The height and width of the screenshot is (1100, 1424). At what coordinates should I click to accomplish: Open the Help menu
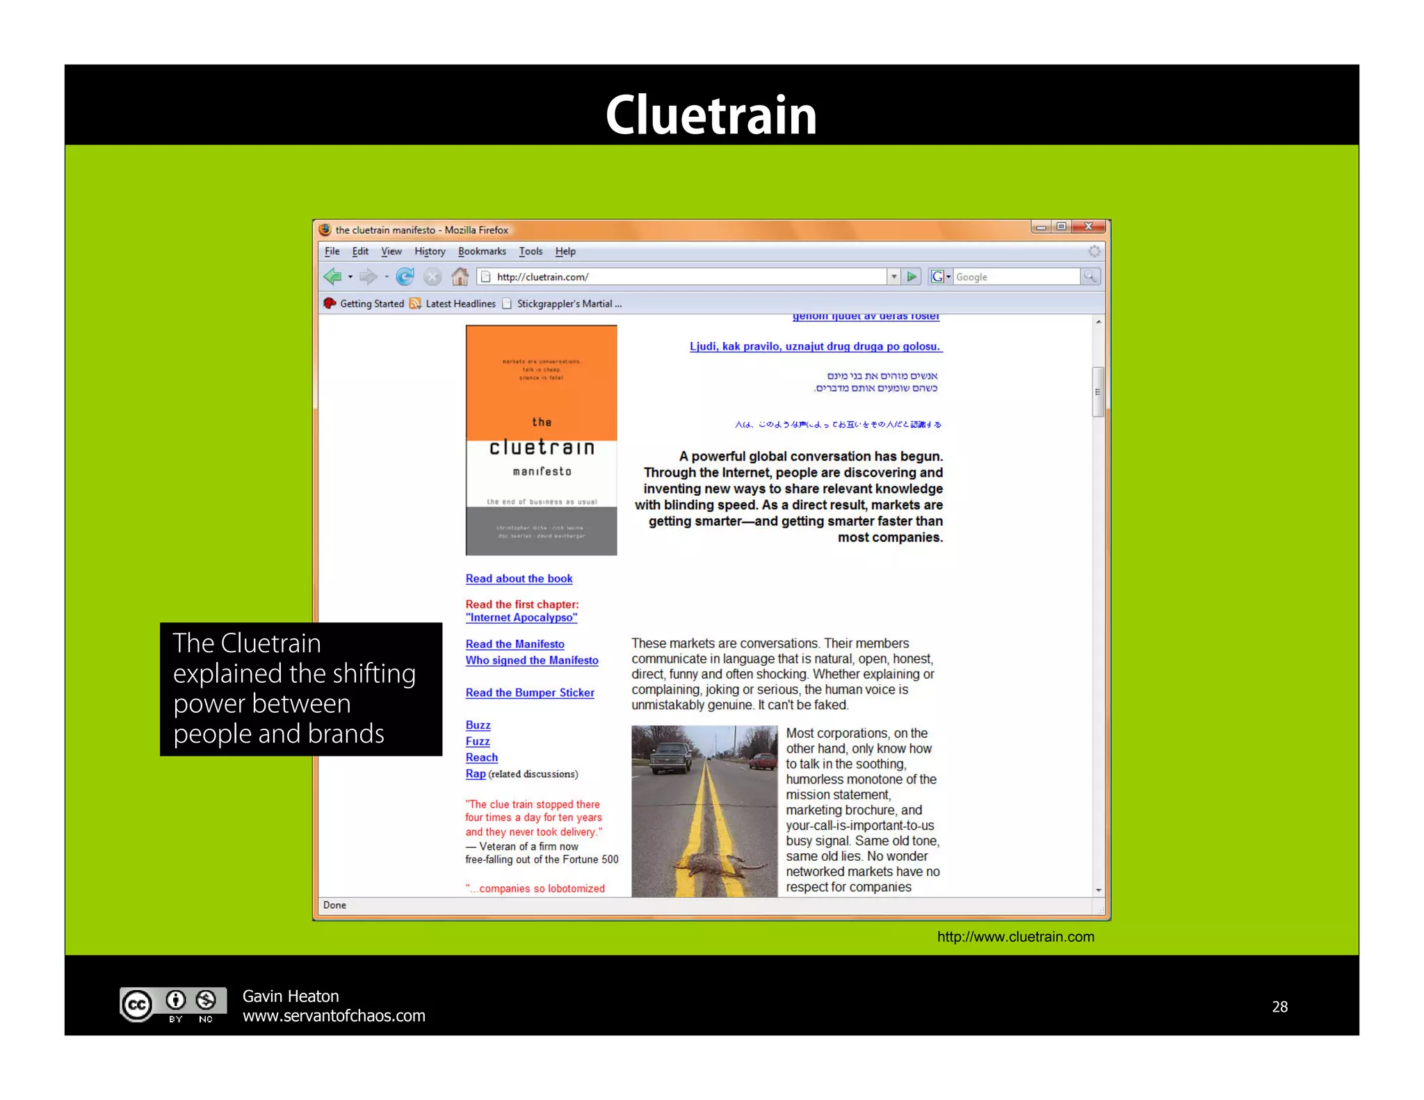click(565, 251)
